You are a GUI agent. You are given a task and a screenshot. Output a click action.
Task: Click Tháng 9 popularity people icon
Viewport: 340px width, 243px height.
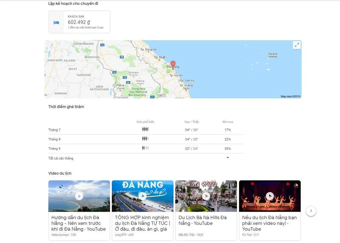pos(145,148)
